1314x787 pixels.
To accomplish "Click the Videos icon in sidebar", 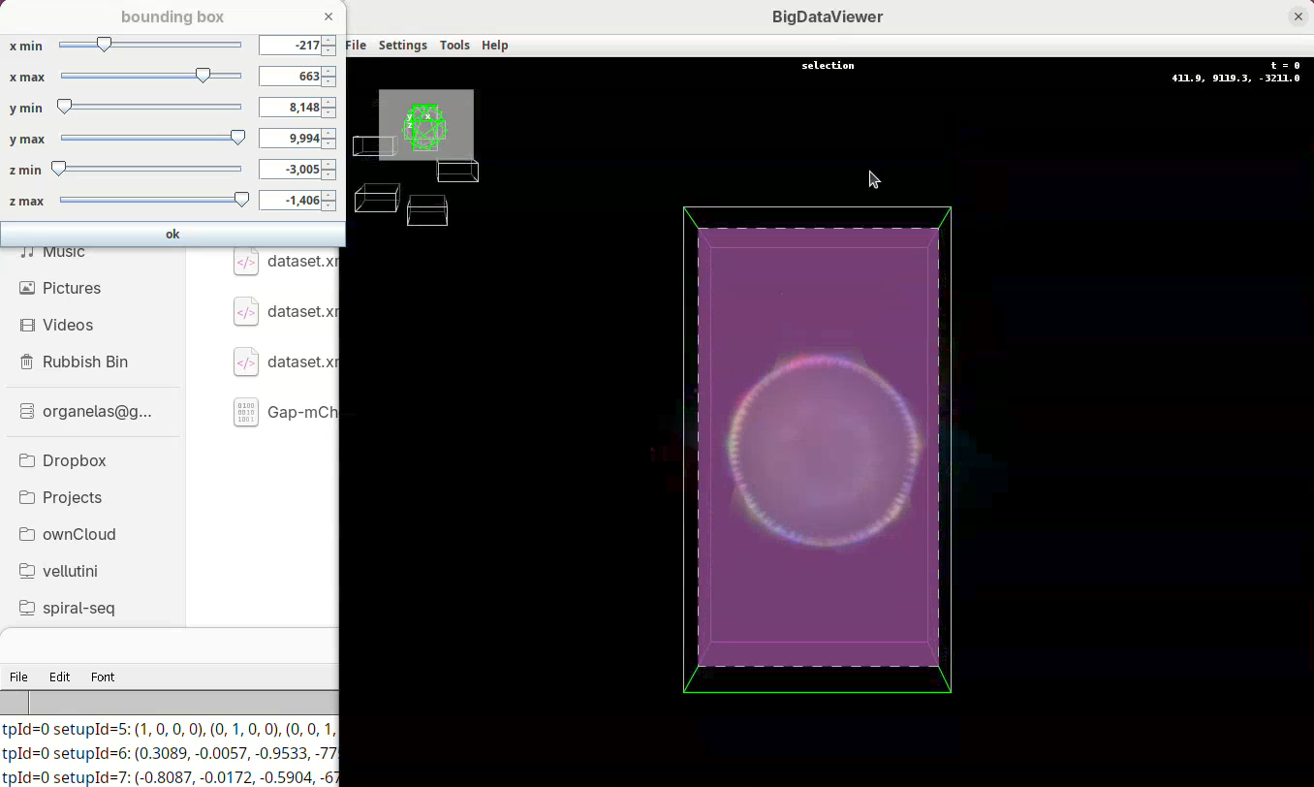I will [x=27, y=325].
